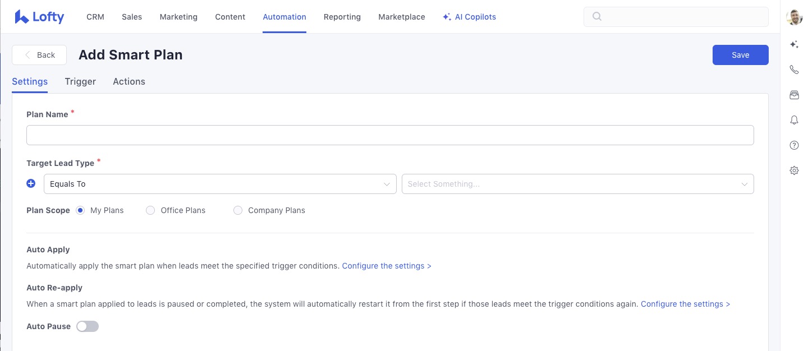Click the user profile avatar
This screenshot has height=351, width=808.
(x=794, y=17)
